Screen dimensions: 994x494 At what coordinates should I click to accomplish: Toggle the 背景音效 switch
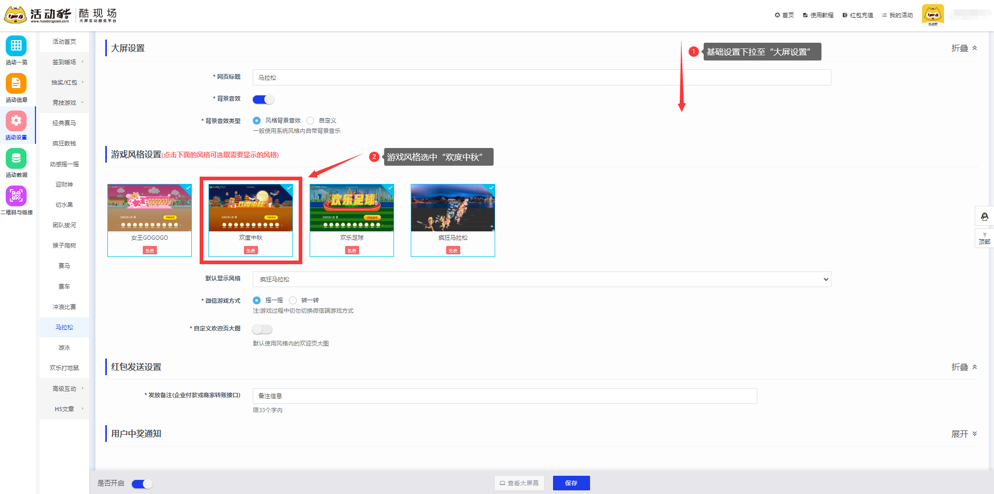click(x=263, y=100)
